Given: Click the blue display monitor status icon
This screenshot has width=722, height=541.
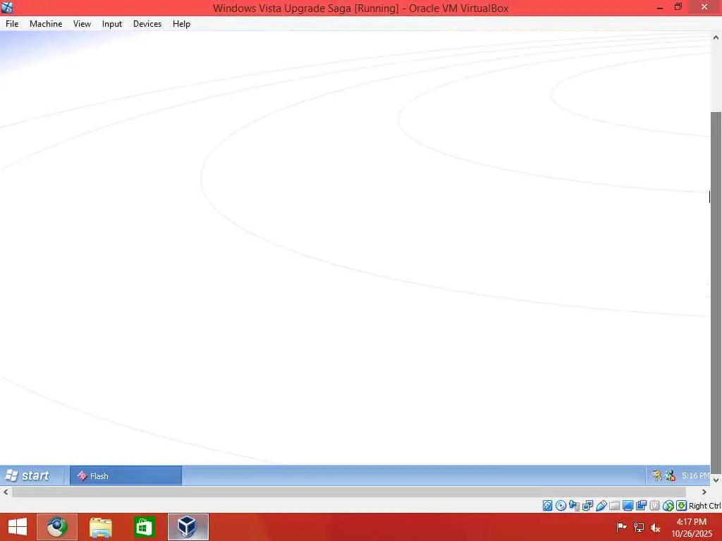Looking at the screenshot, I should click(x=628, y=506).
